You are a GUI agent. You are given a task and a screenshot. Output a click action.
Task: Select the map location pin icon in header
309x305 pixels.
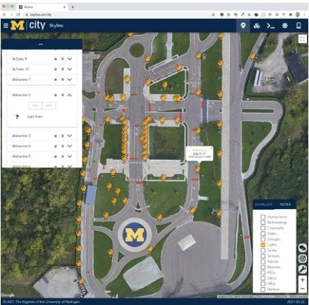pyautogui.click(x=243, y=25)
